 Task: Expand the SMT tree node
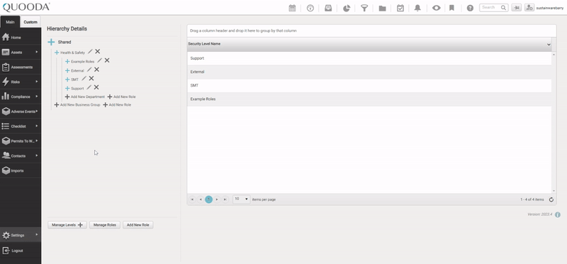pyautogui.click(x=67, y=79)
